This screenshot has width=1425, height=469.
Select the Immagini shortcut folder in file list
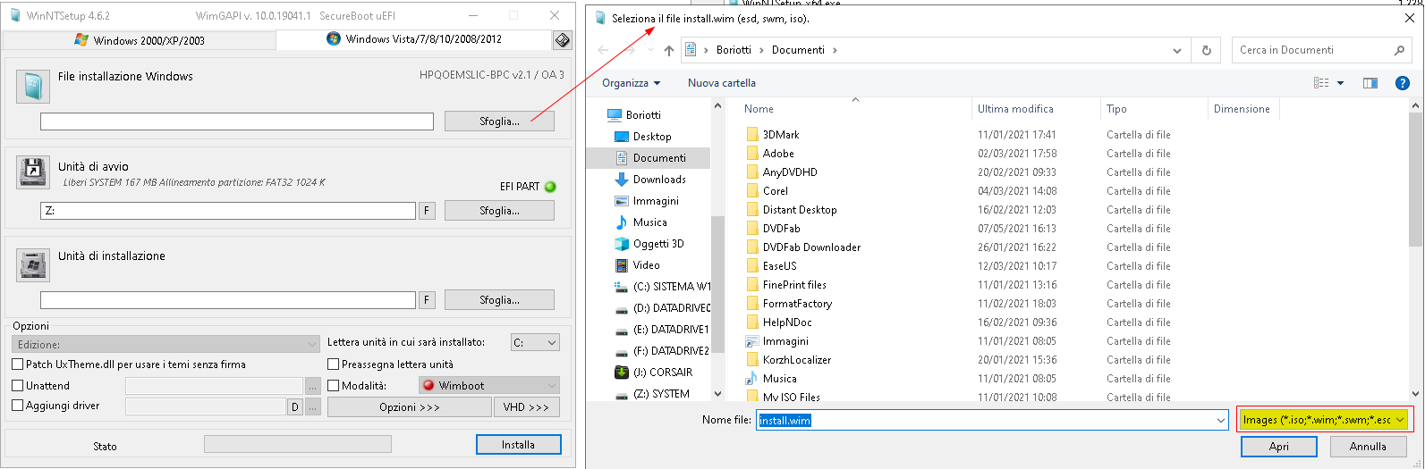click(x=785, y=341)
